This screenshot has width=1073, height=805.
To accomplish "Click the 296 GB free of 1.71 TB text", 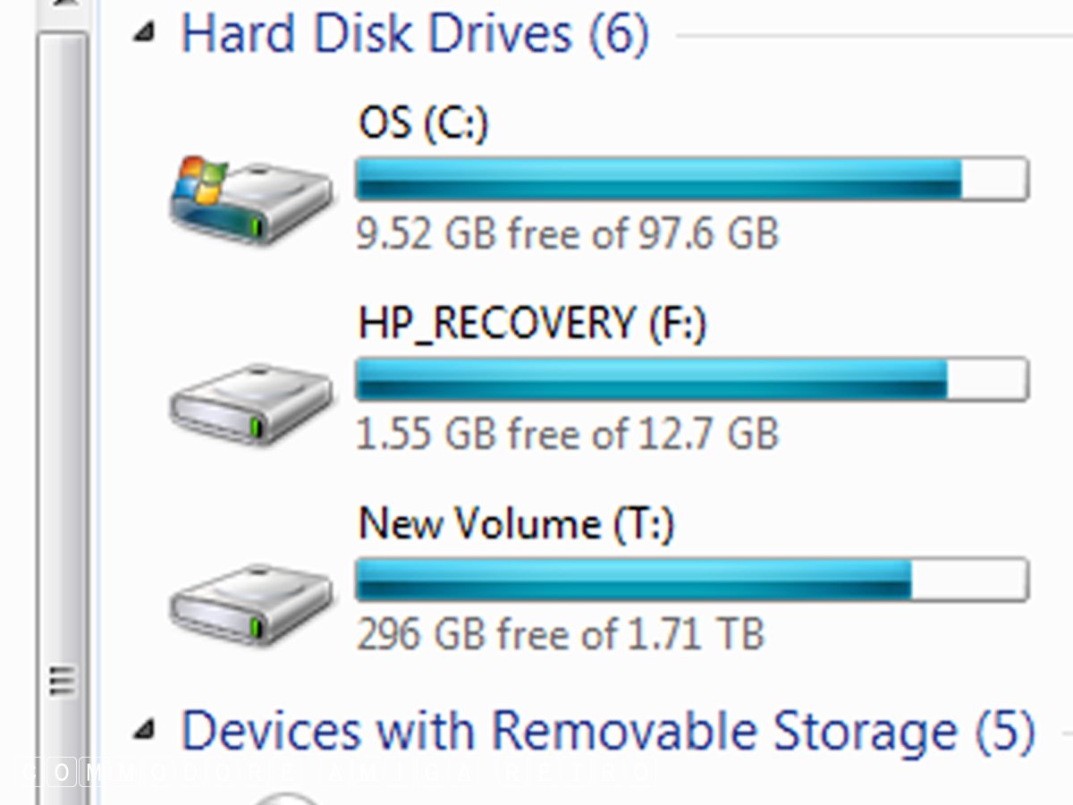I will tap(561, 635).
